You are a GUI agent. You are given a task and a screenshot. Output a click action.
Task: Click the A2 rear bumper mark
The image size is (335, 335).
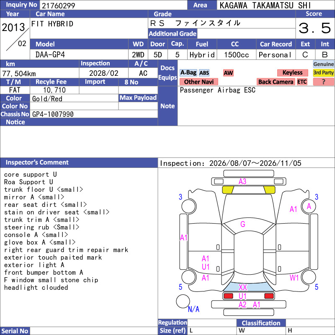(x=242, y=305)
